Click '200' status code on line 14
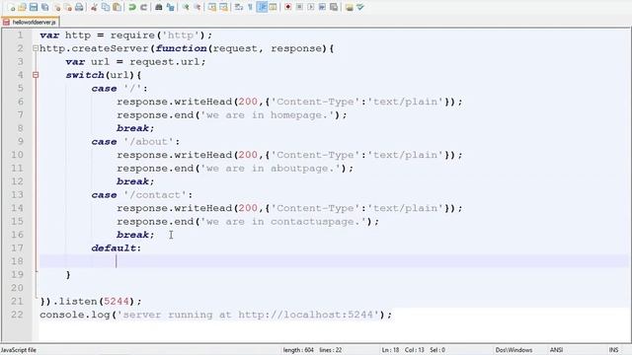632x355 pixels. tap(248, 208)
